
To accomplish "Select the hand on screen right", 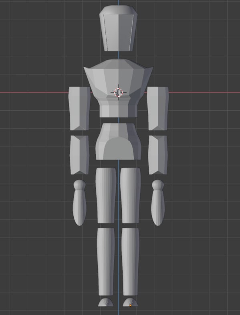I will (158, 203).
